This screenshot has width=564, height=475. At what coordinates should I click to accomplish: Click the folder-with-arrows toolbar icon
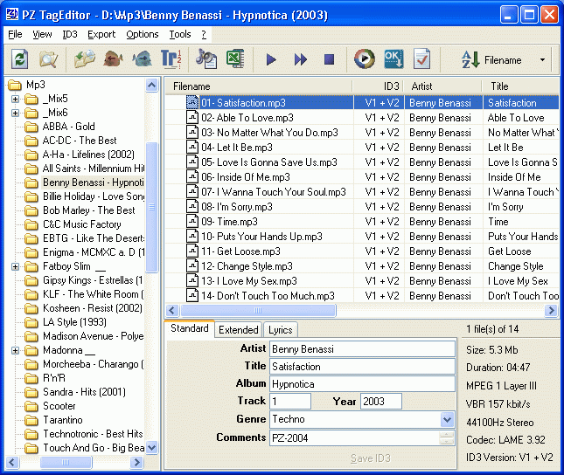85,59
